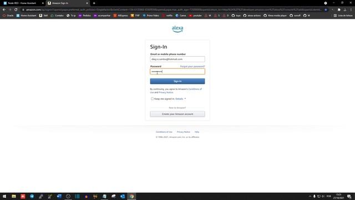Open the Skill bookmark
This screenshot has width=355, height=200.
point(43,16)
